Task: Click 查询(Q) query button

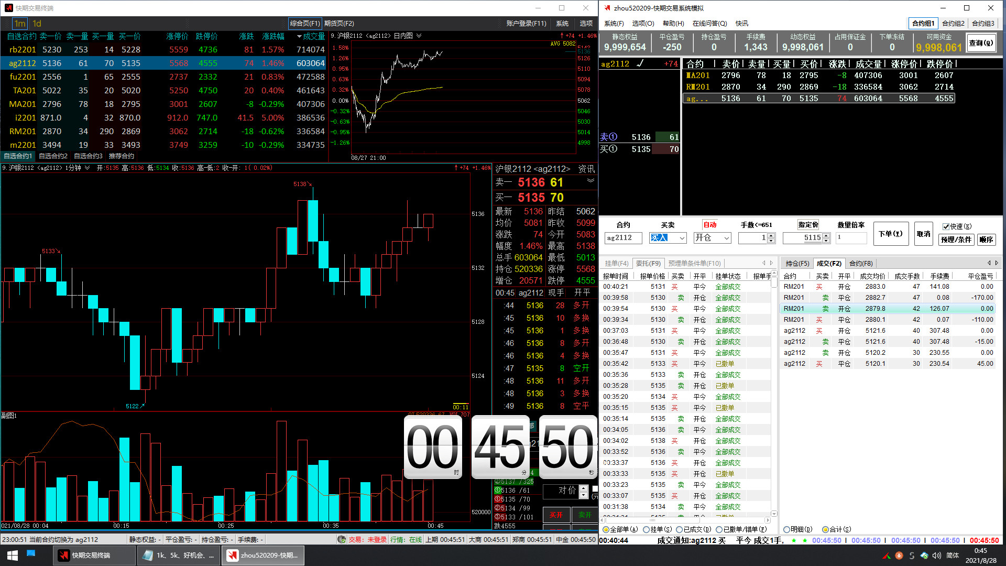Action: pyautogui.click(x=980, y=43)
